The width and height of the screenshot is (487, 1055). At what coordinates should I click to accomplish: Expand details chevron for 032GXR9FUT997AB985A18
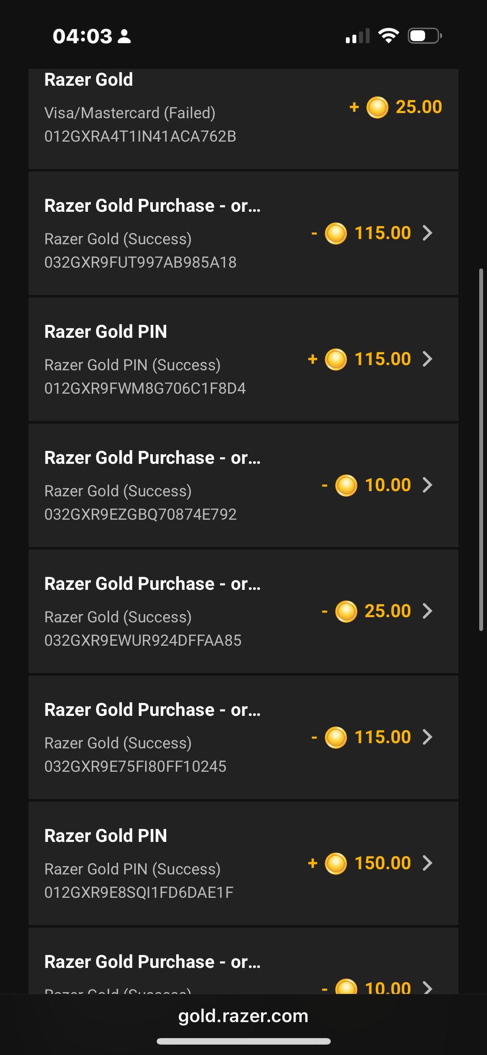(427, 233)
